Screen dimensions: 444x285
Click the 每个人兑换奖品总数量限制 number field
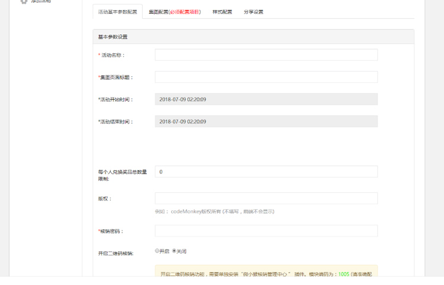pos(266,172)
